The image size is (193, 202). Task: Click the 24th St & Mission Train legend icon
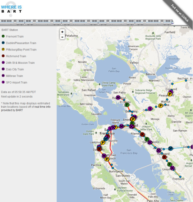[x=3, y=62]
